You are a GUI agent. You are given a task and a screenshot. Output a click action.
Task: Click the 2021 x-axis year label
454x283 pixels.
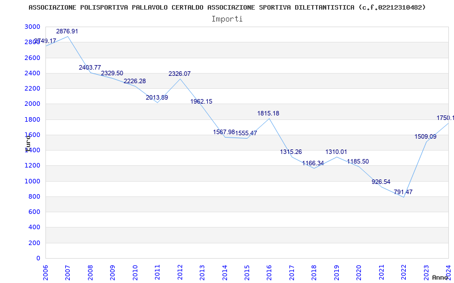tap(381, 272)
